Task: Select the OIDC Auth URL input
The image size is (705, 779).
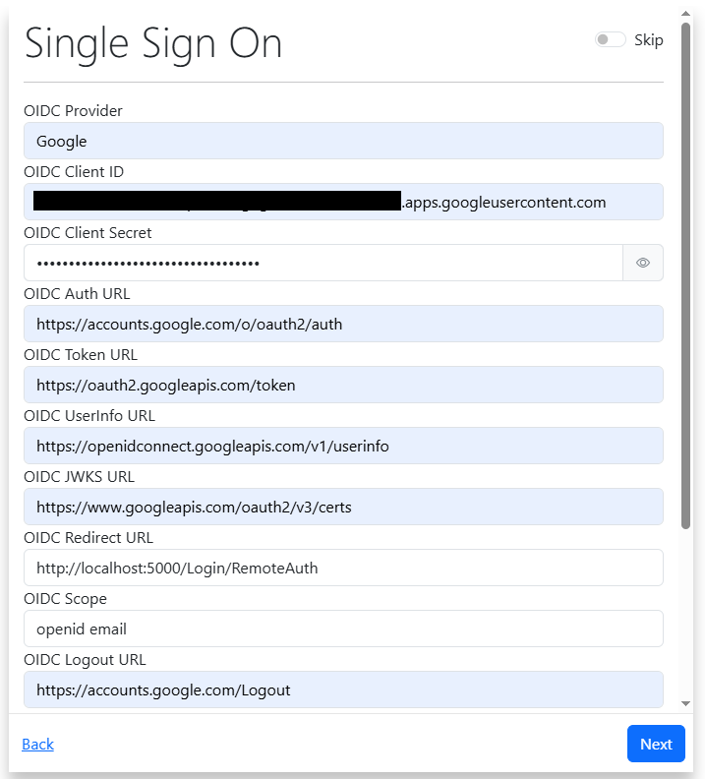Action: (x=343, y=324)
